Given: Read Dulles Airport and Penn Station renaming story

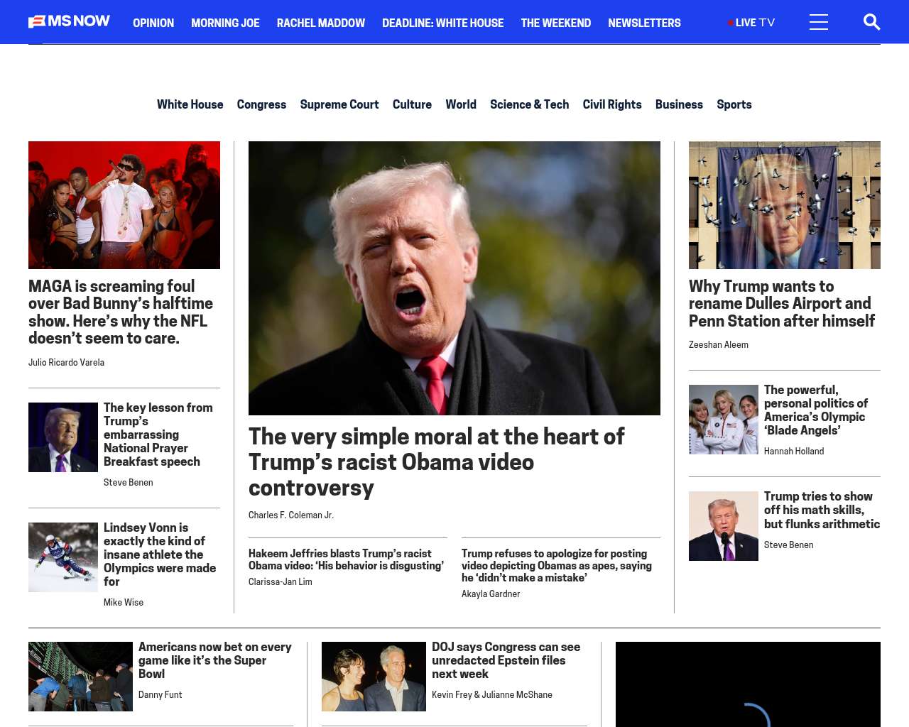Looking at the screenshot, I should coord(782,303).
